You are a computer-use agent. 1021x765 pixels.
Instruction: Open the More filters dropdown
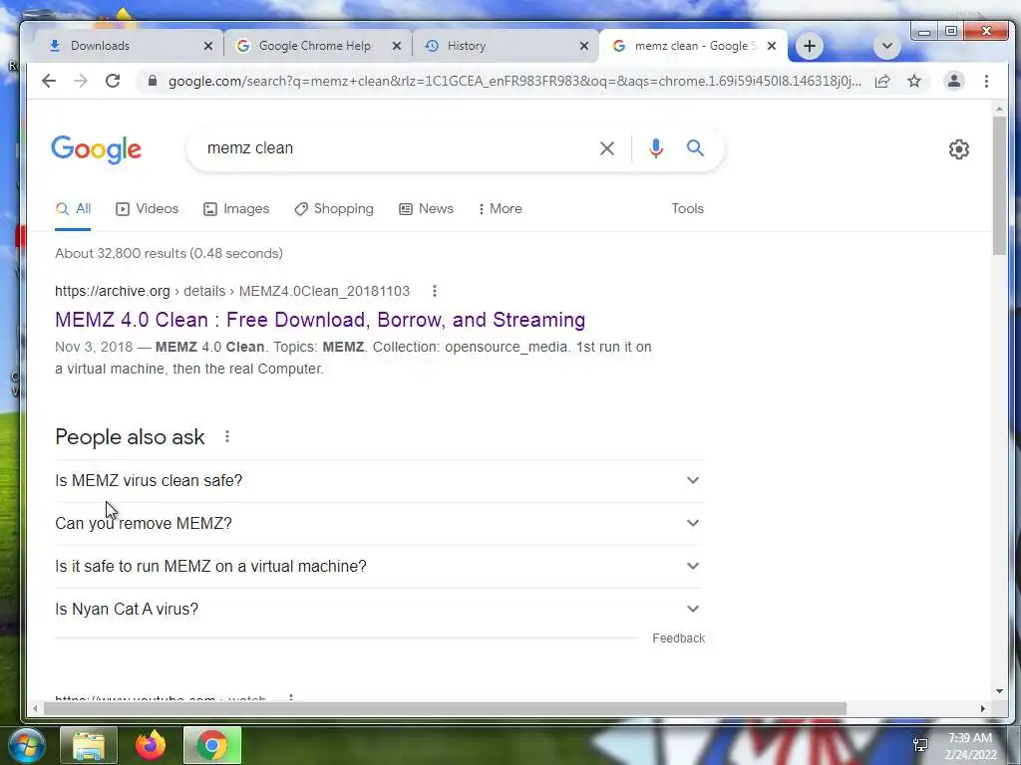point(500,209)
